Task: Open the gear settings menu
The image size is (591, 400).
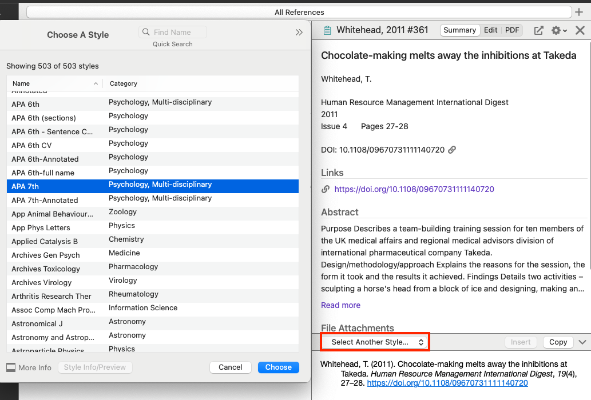Action: pyautogui.click(x=559, y=30)
